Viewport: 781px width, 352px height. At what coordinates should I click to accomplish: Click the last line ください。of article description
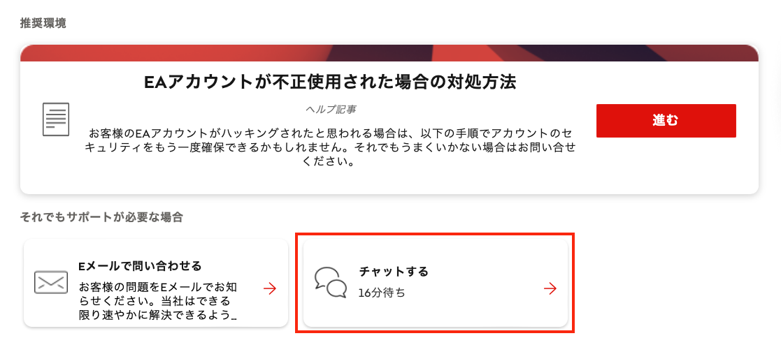coord(330,162)
